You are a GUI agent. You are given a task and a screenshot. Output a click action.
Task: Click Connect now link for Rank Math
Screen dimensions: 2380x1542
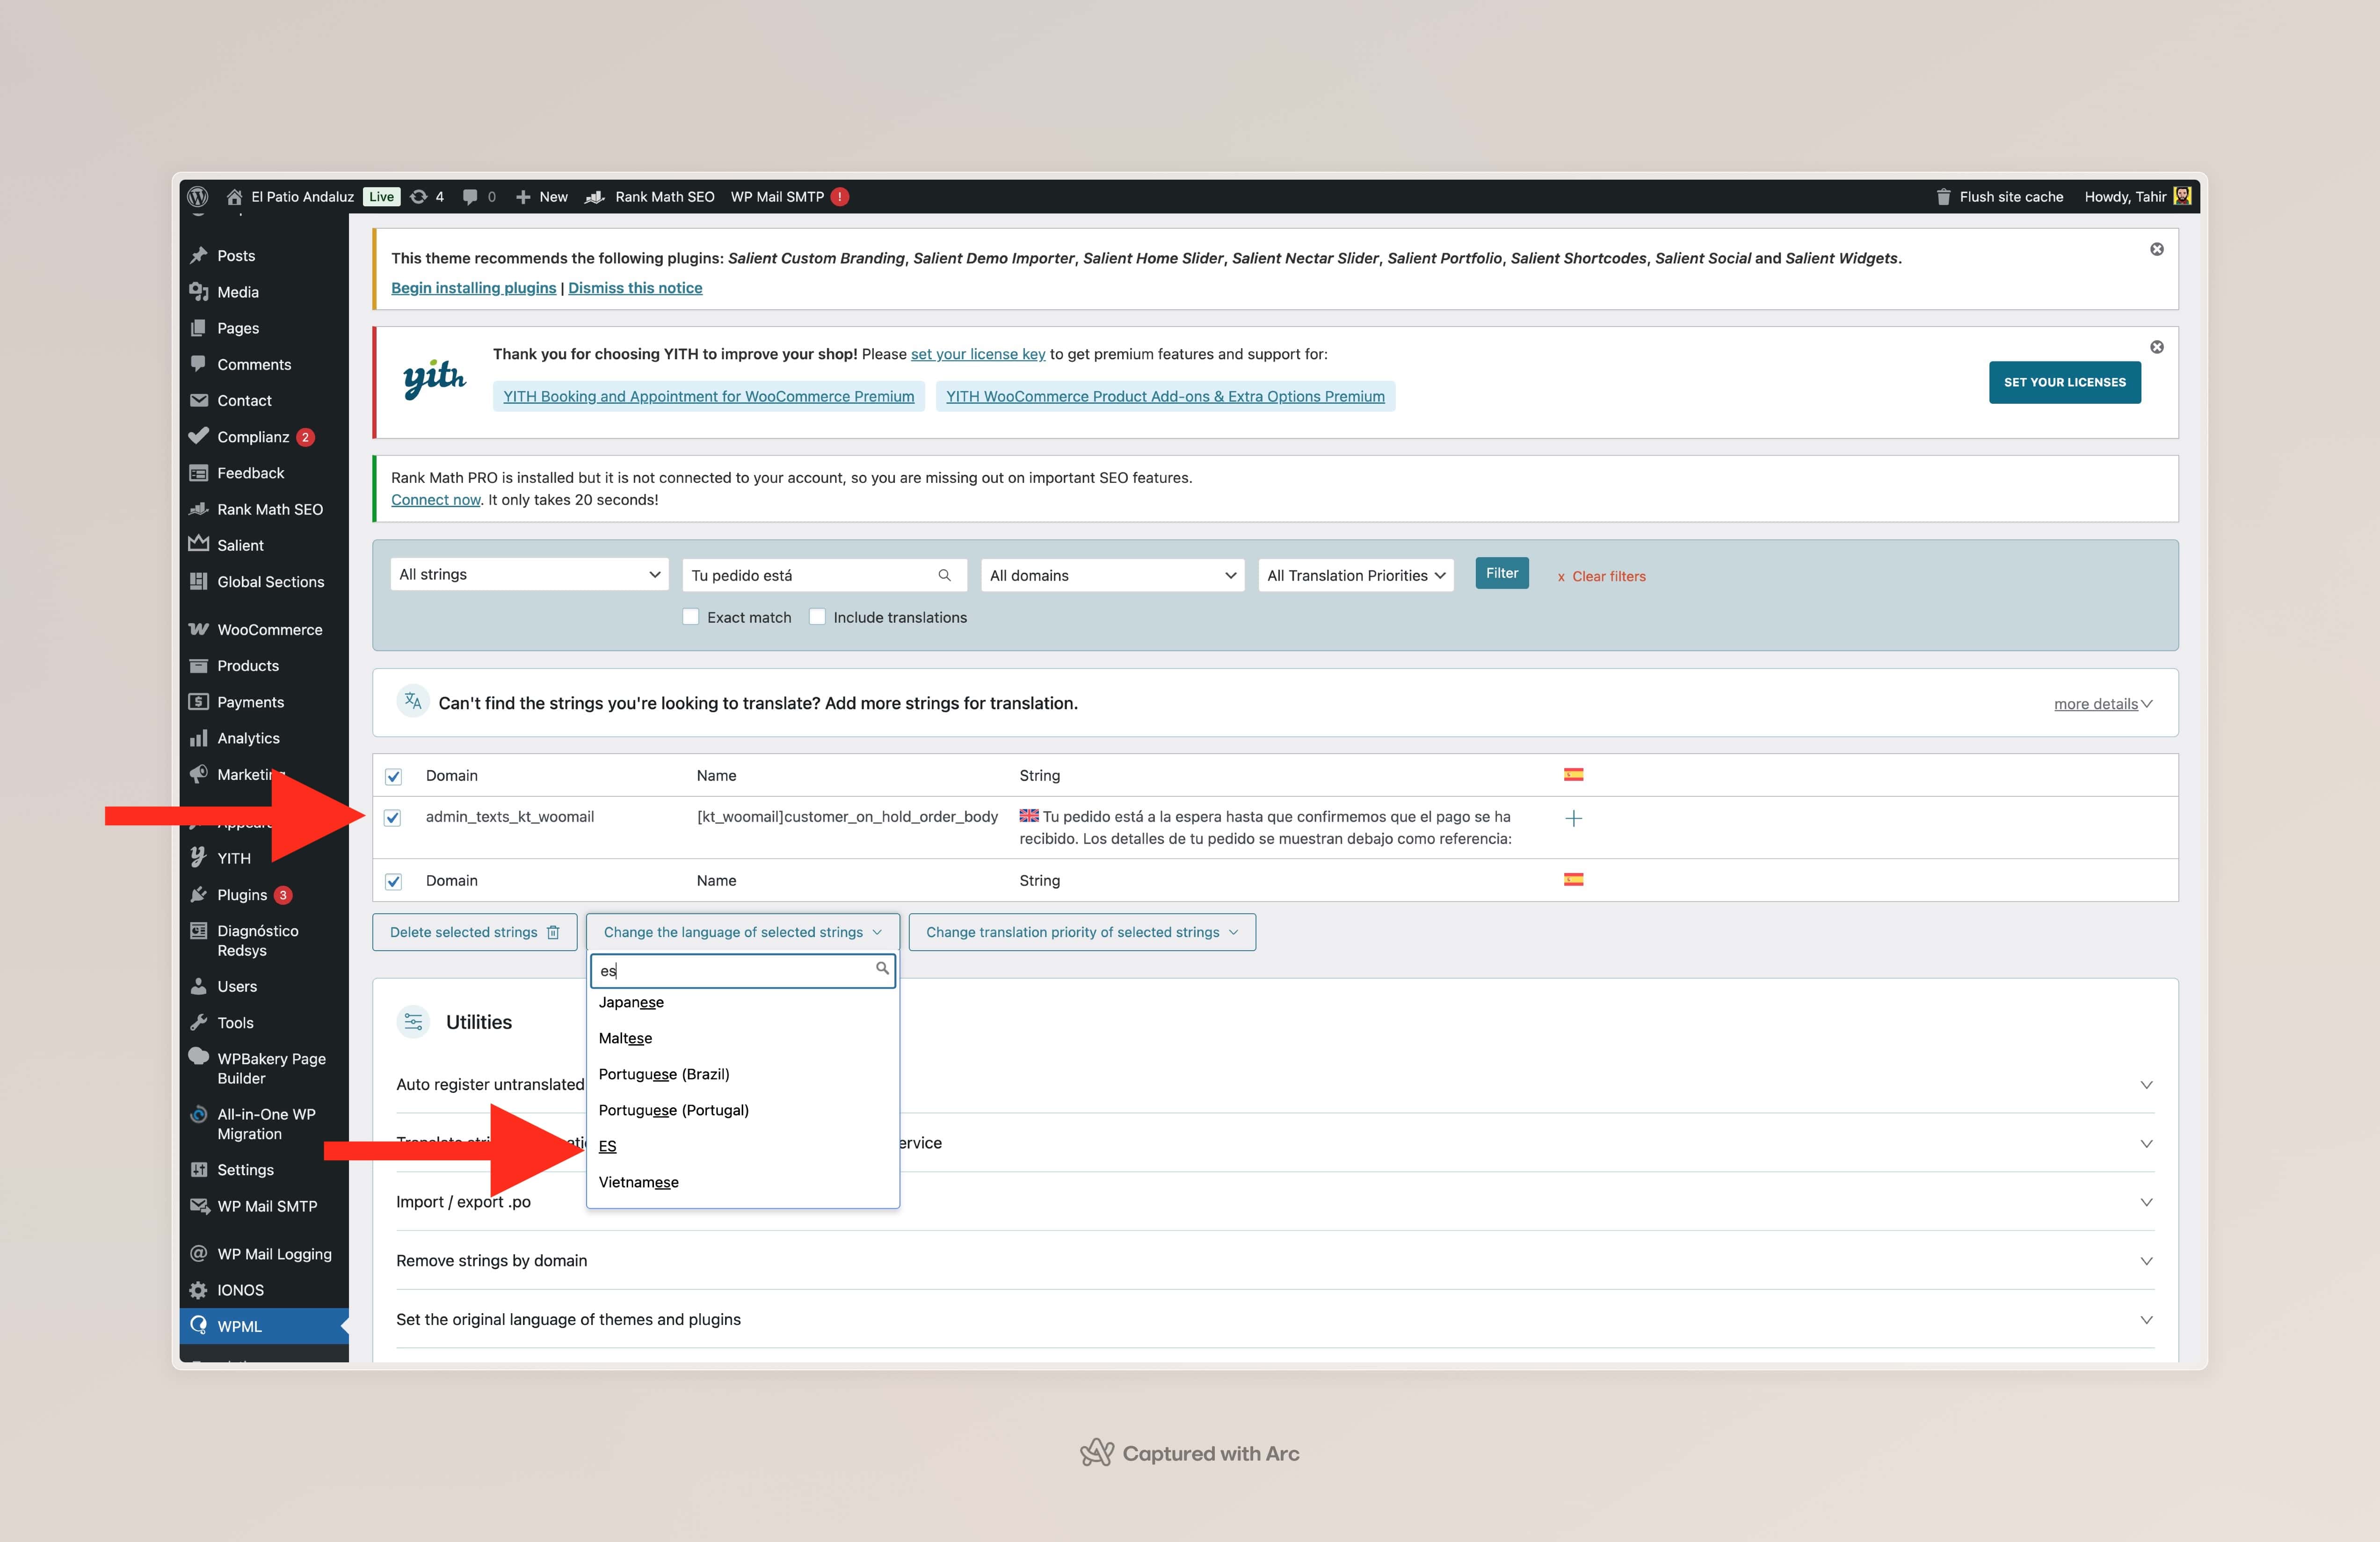[436, 500]
